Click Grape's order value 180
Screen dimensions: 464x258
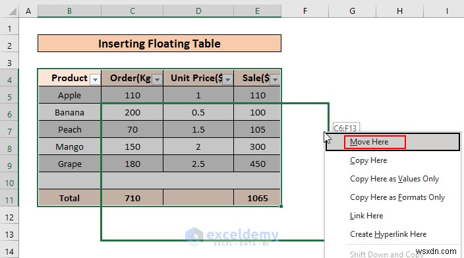132,164
